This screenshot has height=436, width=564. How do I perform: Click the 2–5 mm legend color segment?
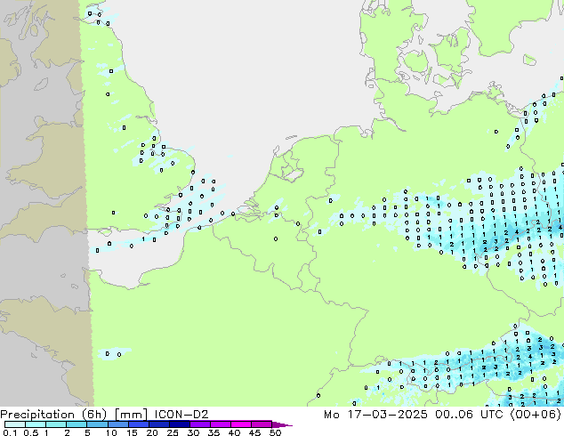click(x=77, y=424)
